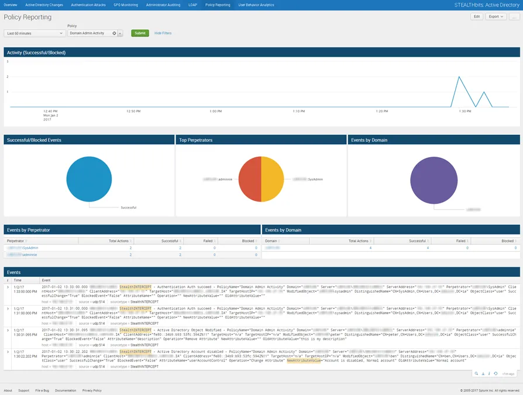523x395 pixels.
Task: Click the info column header icon in Events table
Action: [x=8, y=280]
